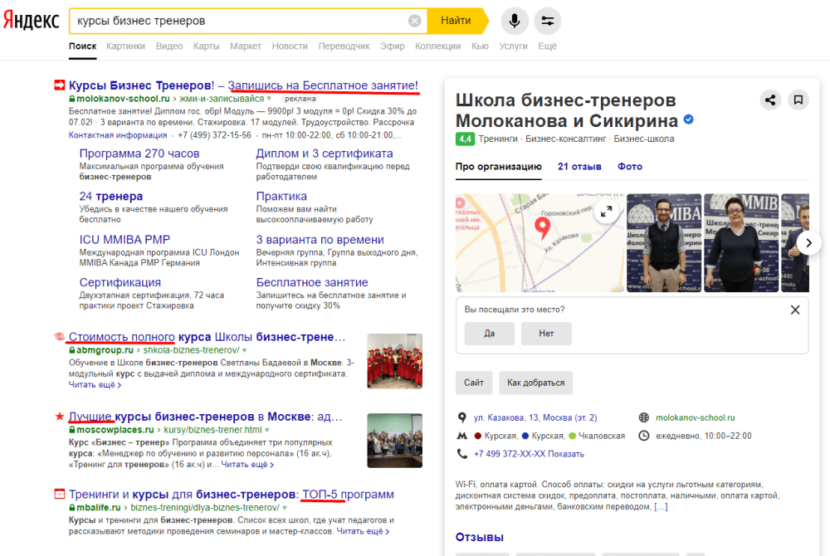Open the Переводчик tab
The width and height of the screenshot is (830, 556).
point(344,46)
